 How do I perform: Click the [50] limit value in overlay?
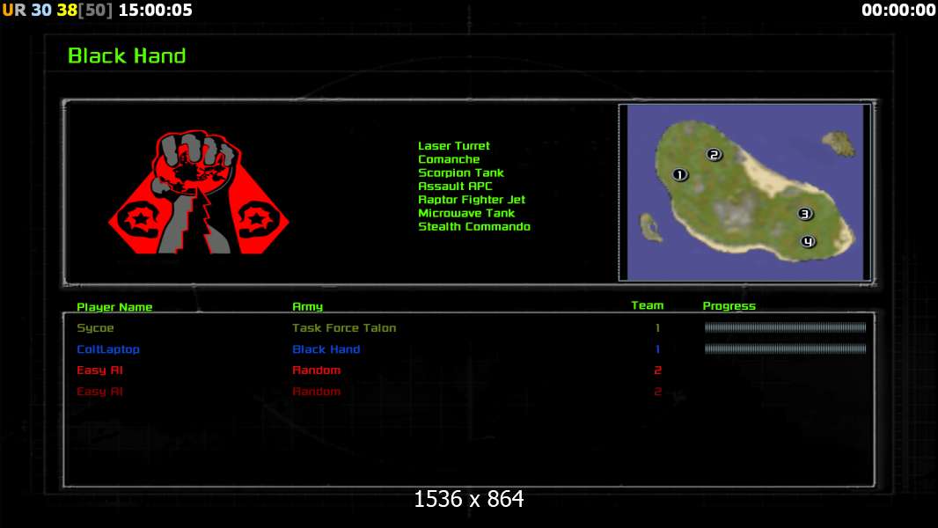(96, 10)
